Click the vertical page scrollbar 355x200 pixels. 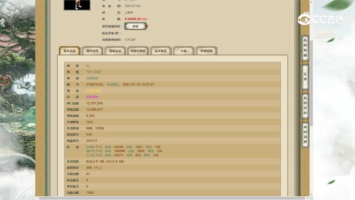tap(311, 83)
